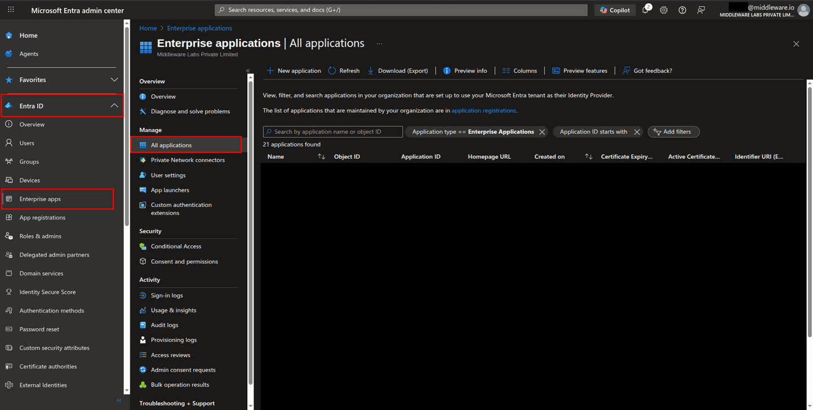Screen dimensions: 813x410
Task: Click Download (Export) on the toolbar
Action: tap(398, 70)
